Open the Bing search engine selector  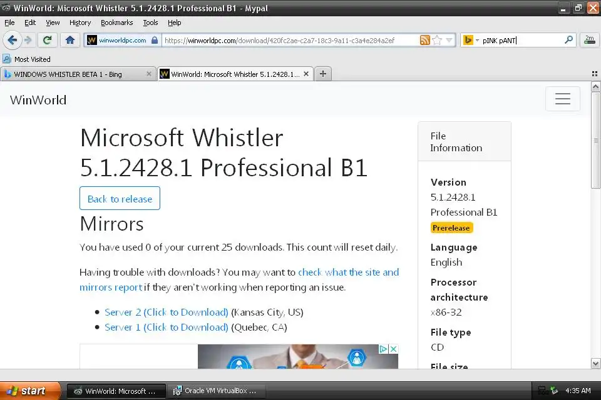471,40
